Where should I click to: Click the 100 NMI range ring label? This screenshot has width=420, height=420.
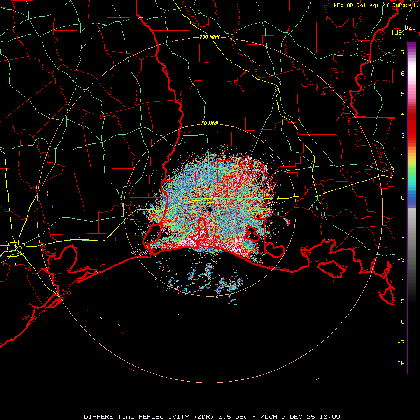coord(210,37)
